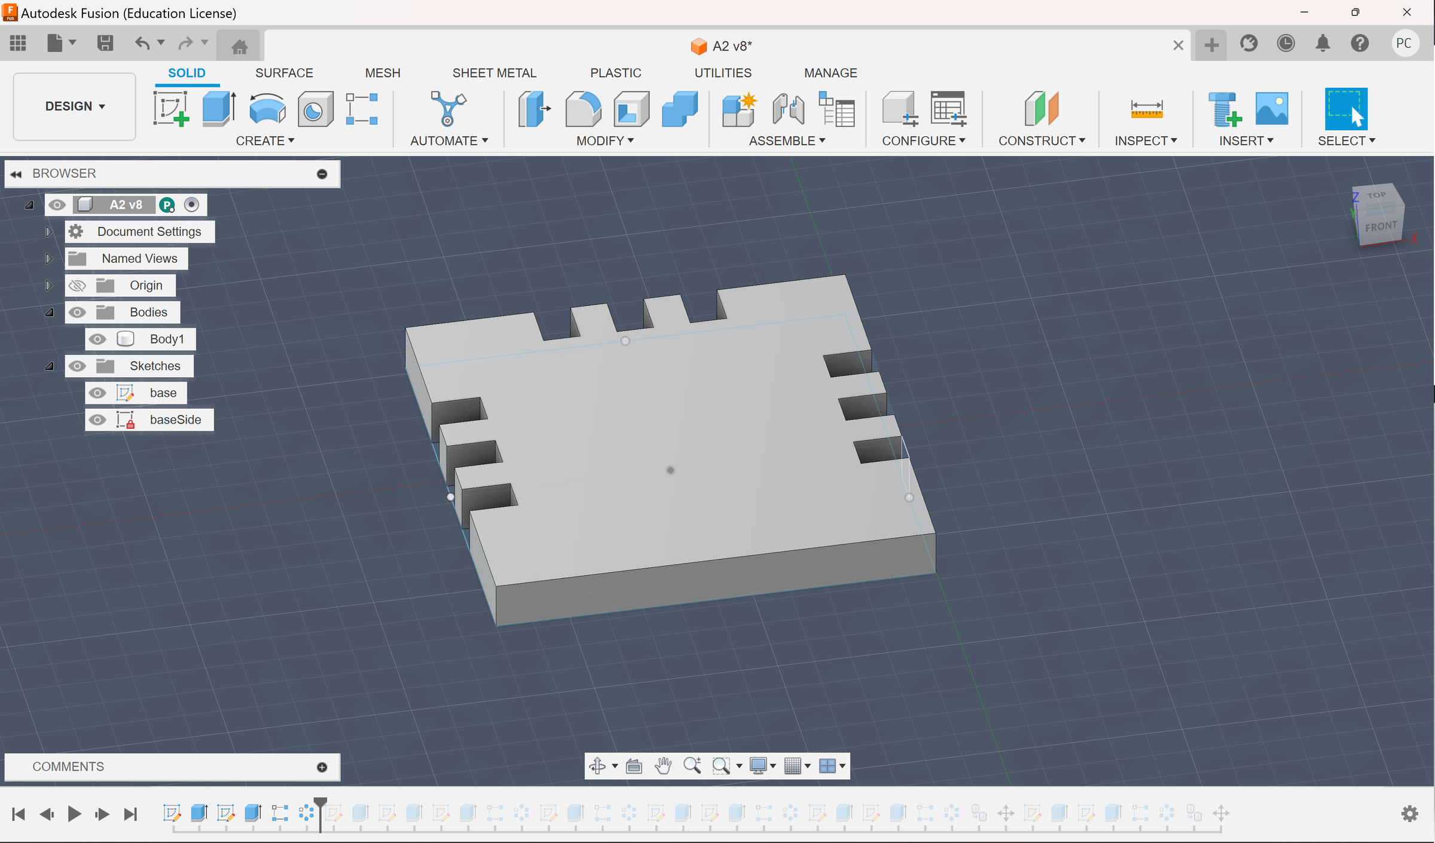Select the Joint tool
The height and width of the screenshot is (843, 1435).
[788, 109]
